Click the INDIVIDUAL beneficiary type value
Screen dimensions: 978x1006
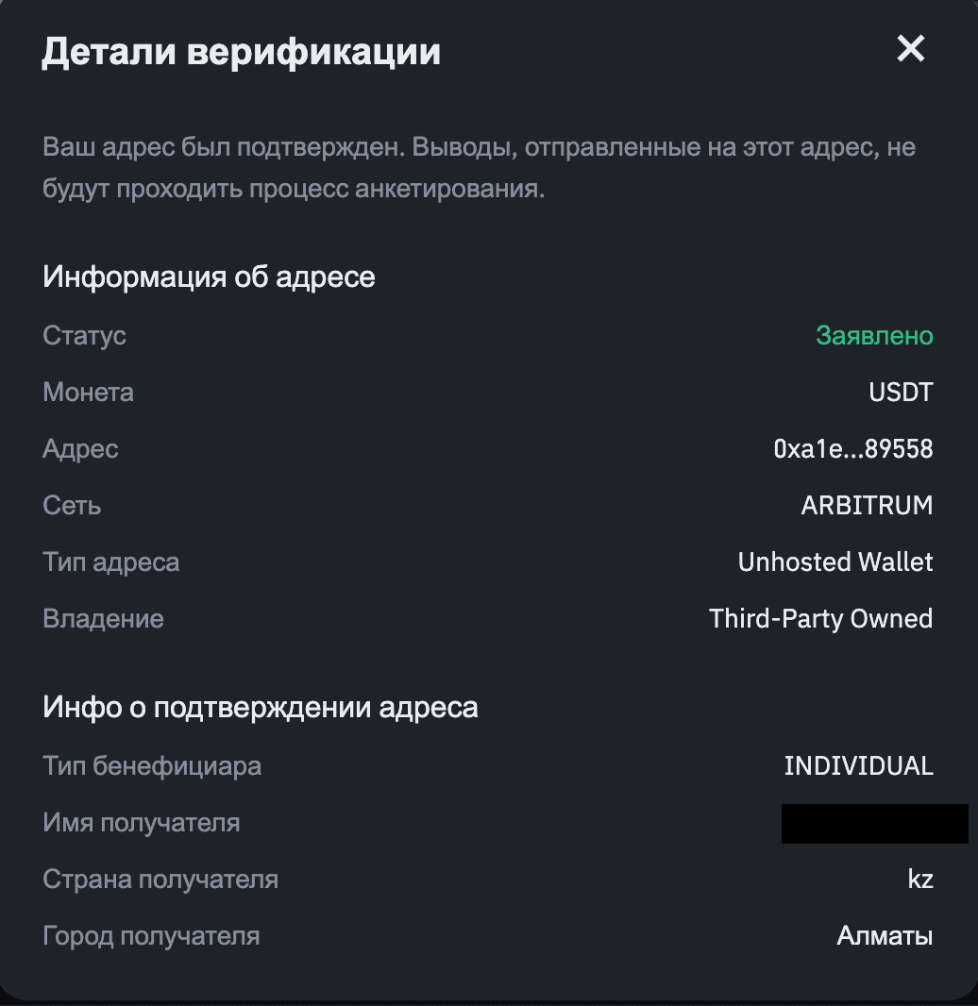coord(858,765)
